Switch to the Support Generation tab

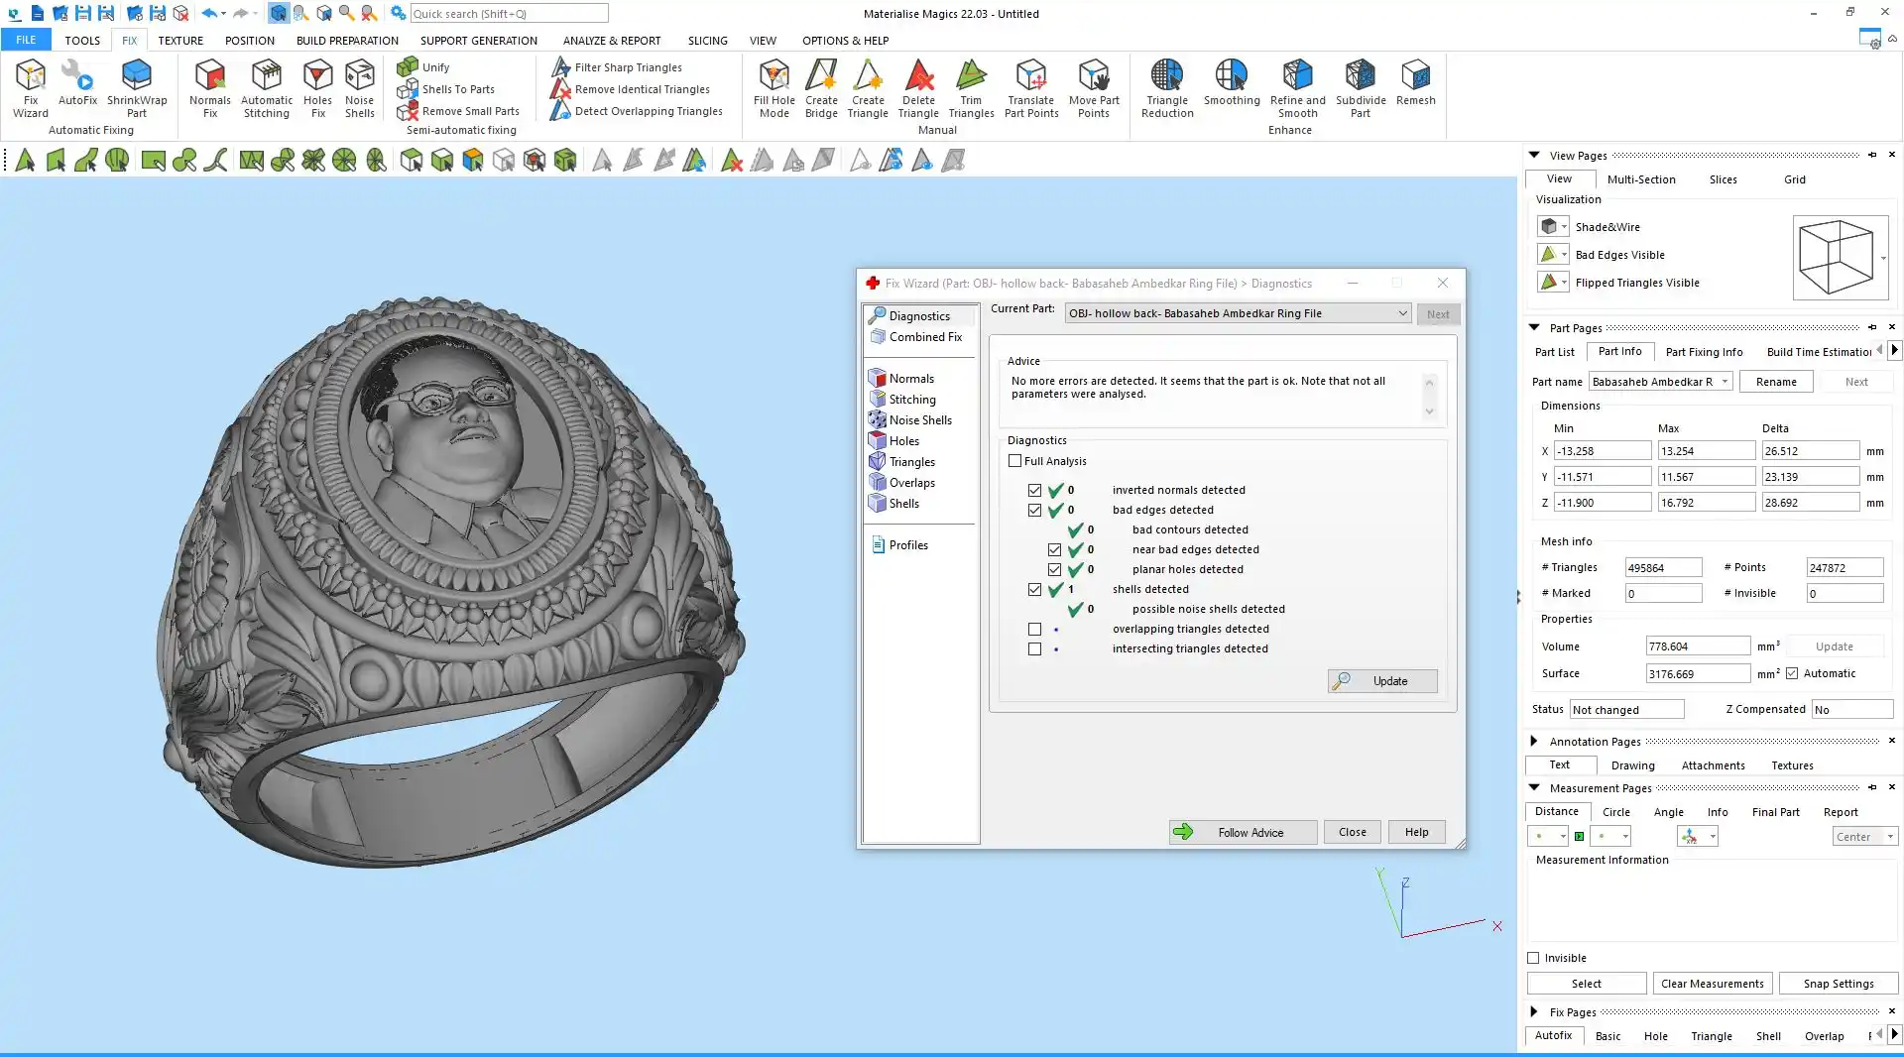pos(478,41)
